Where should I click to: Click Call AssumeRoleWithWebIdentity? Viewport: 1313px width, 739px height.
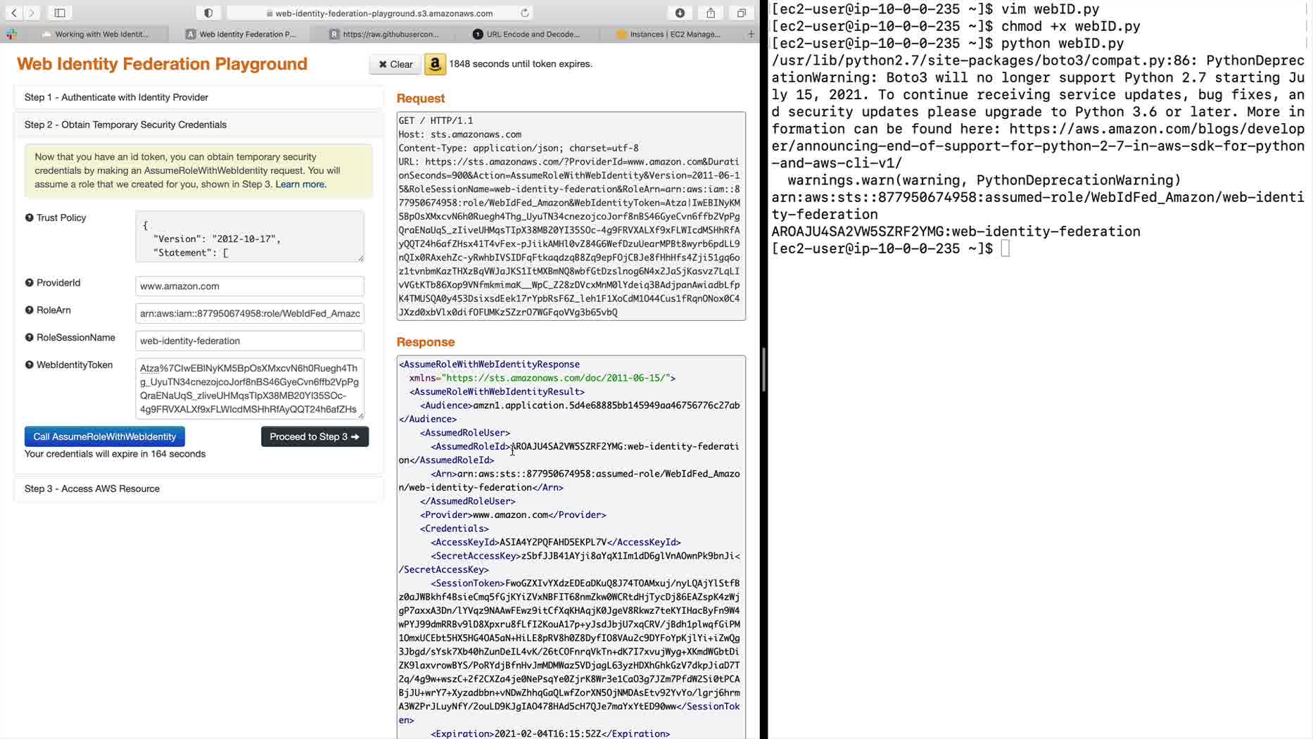105,436
